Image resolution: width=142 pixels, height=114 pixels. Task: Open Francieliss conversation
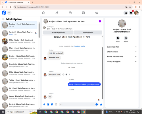pos(19,65)
